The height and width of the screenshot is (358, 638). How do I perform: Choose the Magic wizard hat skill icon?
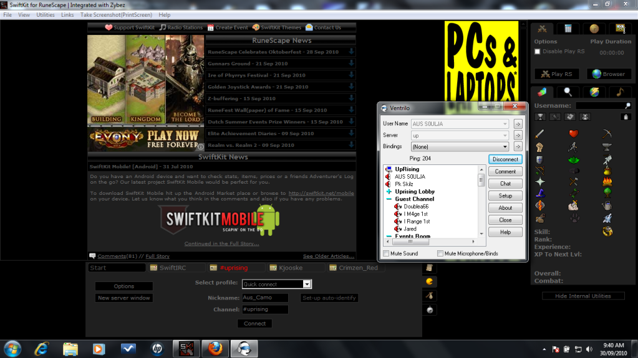click(x=540, y=194)
